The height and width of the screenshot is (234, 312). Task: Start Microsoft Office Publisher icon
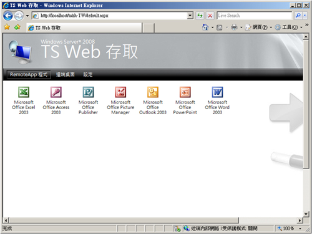pyautogui.click(x=88, y=92)
